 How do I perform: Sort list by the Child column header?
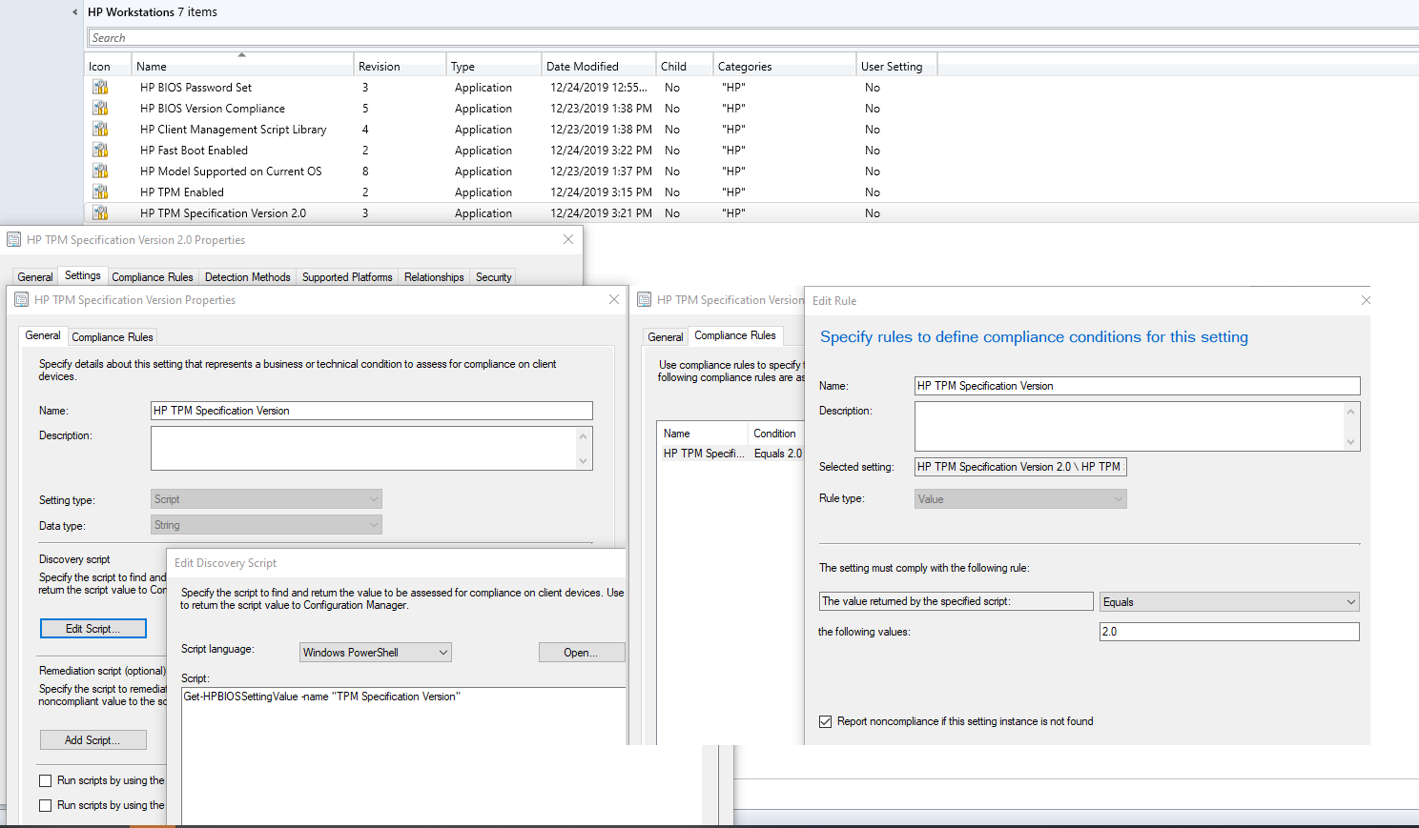pos(684,67)
